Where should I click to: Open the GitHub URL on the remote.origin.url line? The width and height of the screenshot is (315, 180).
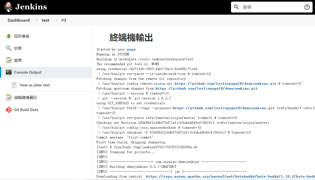pyautogui.click(x=225, y=83)
